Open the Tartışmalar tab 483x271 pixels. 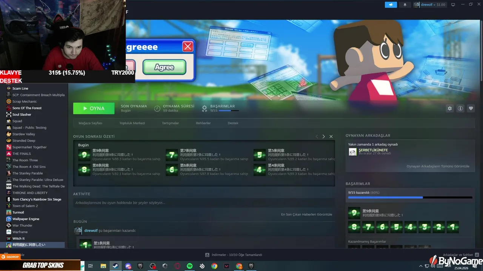click(x=170, y=123)
